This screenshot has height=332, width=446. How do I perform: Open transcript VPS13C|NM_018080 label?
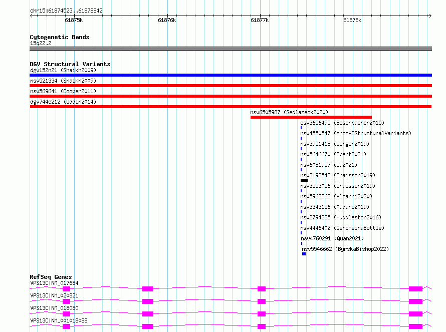(54, 308)
